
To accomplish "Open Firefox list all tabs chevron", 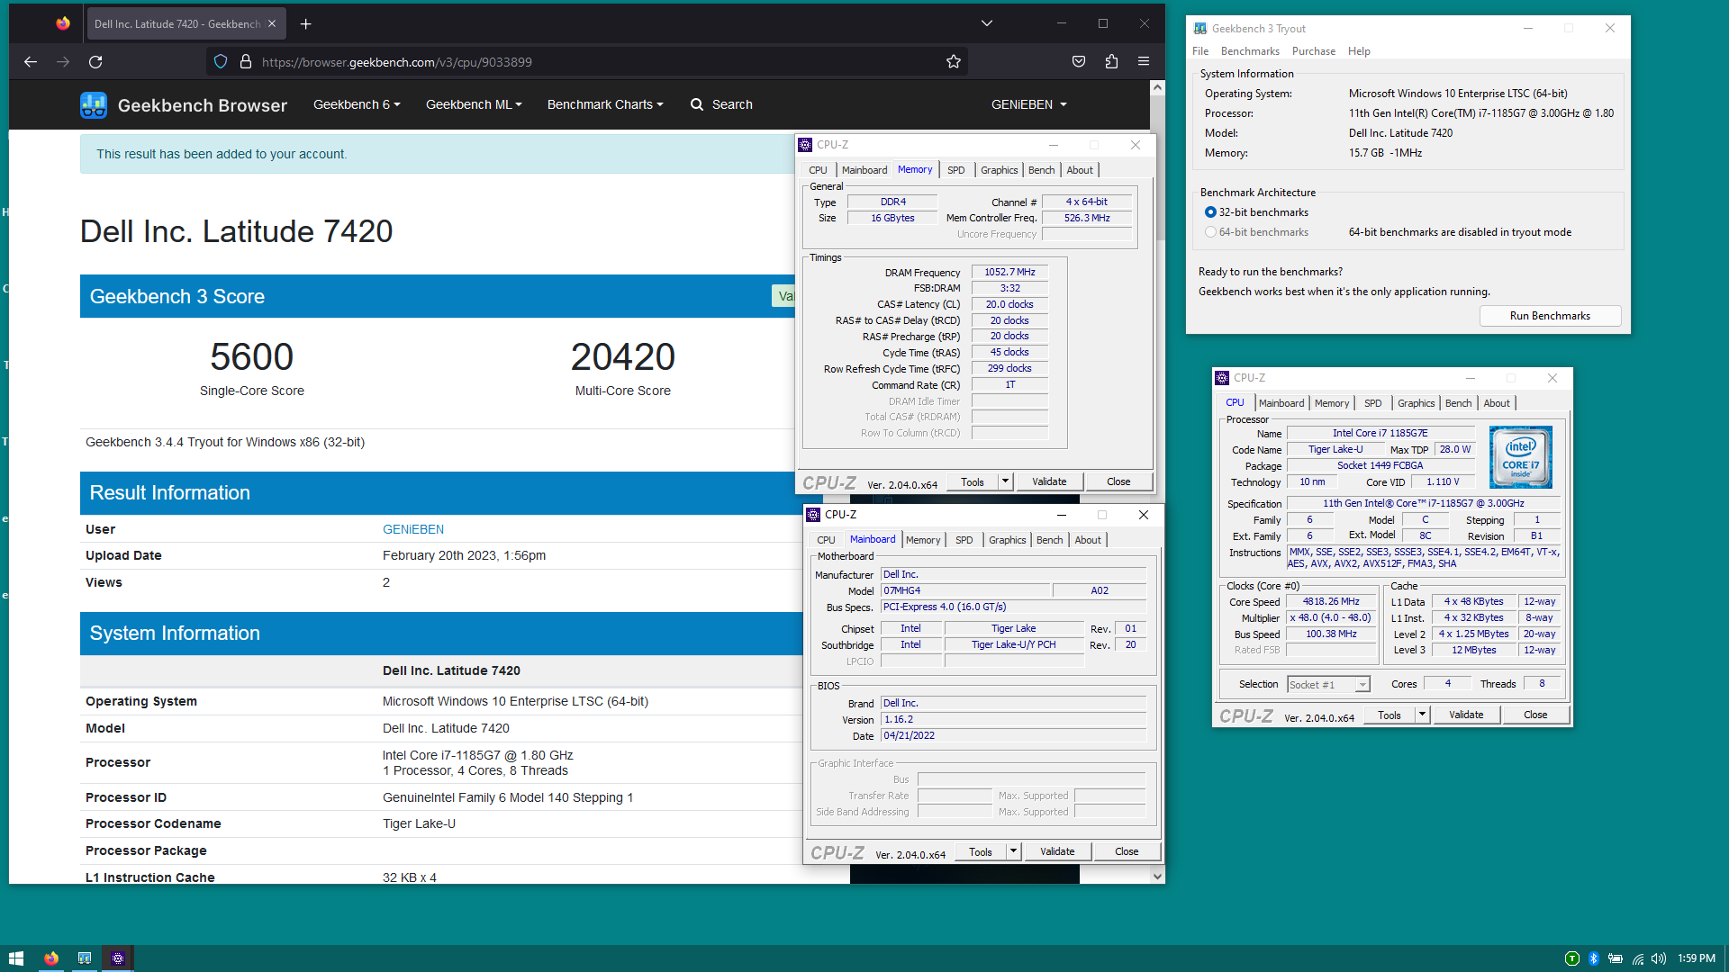I will 987,24.
